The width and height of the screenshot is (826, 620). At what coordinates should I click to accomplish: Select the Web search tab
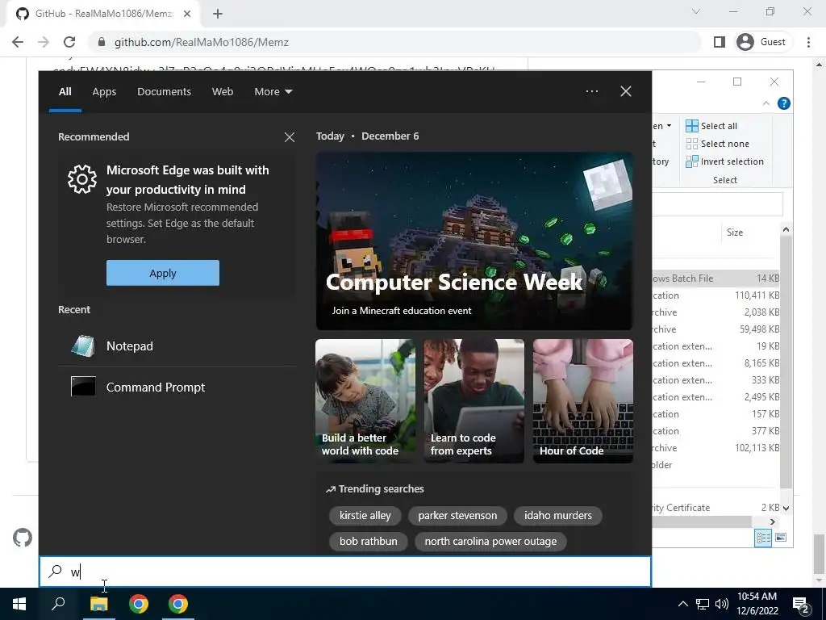223,92
